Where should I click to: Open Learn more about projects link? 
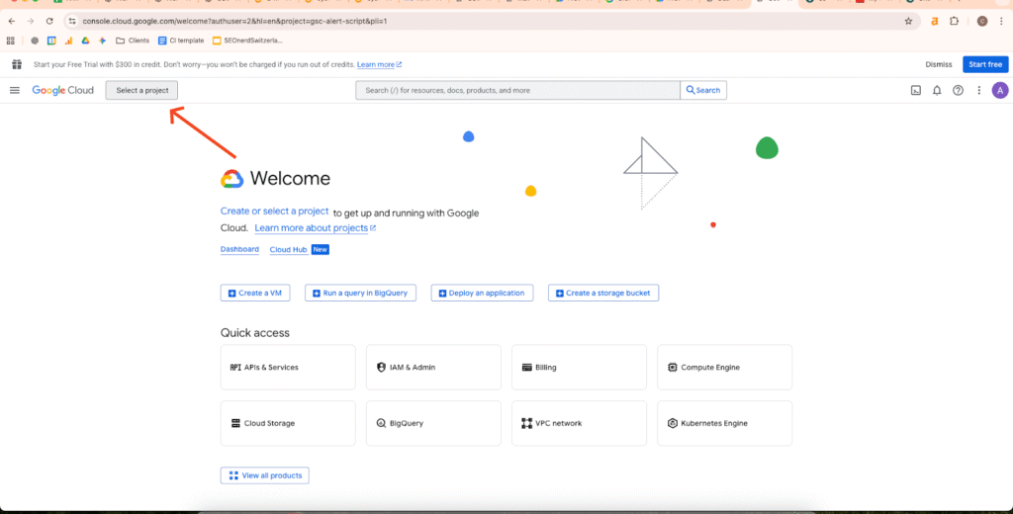pyautogui.click(x=315, y=228)
